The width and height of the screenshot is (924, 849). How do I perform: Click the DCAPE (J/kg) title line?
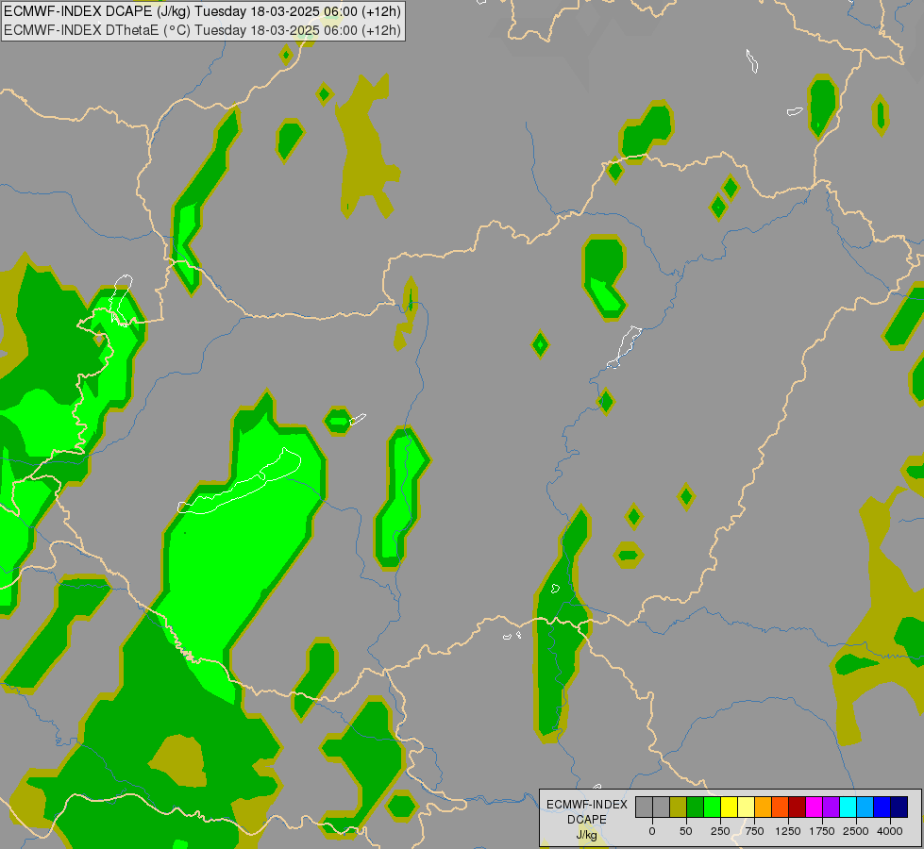click(x=203, y=11)
